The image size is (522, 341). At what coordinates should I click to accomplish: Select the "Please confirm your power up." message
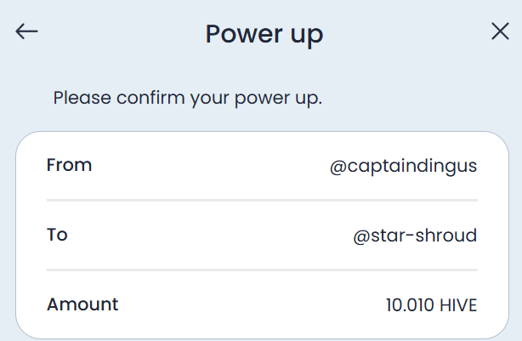click(188, 99)
